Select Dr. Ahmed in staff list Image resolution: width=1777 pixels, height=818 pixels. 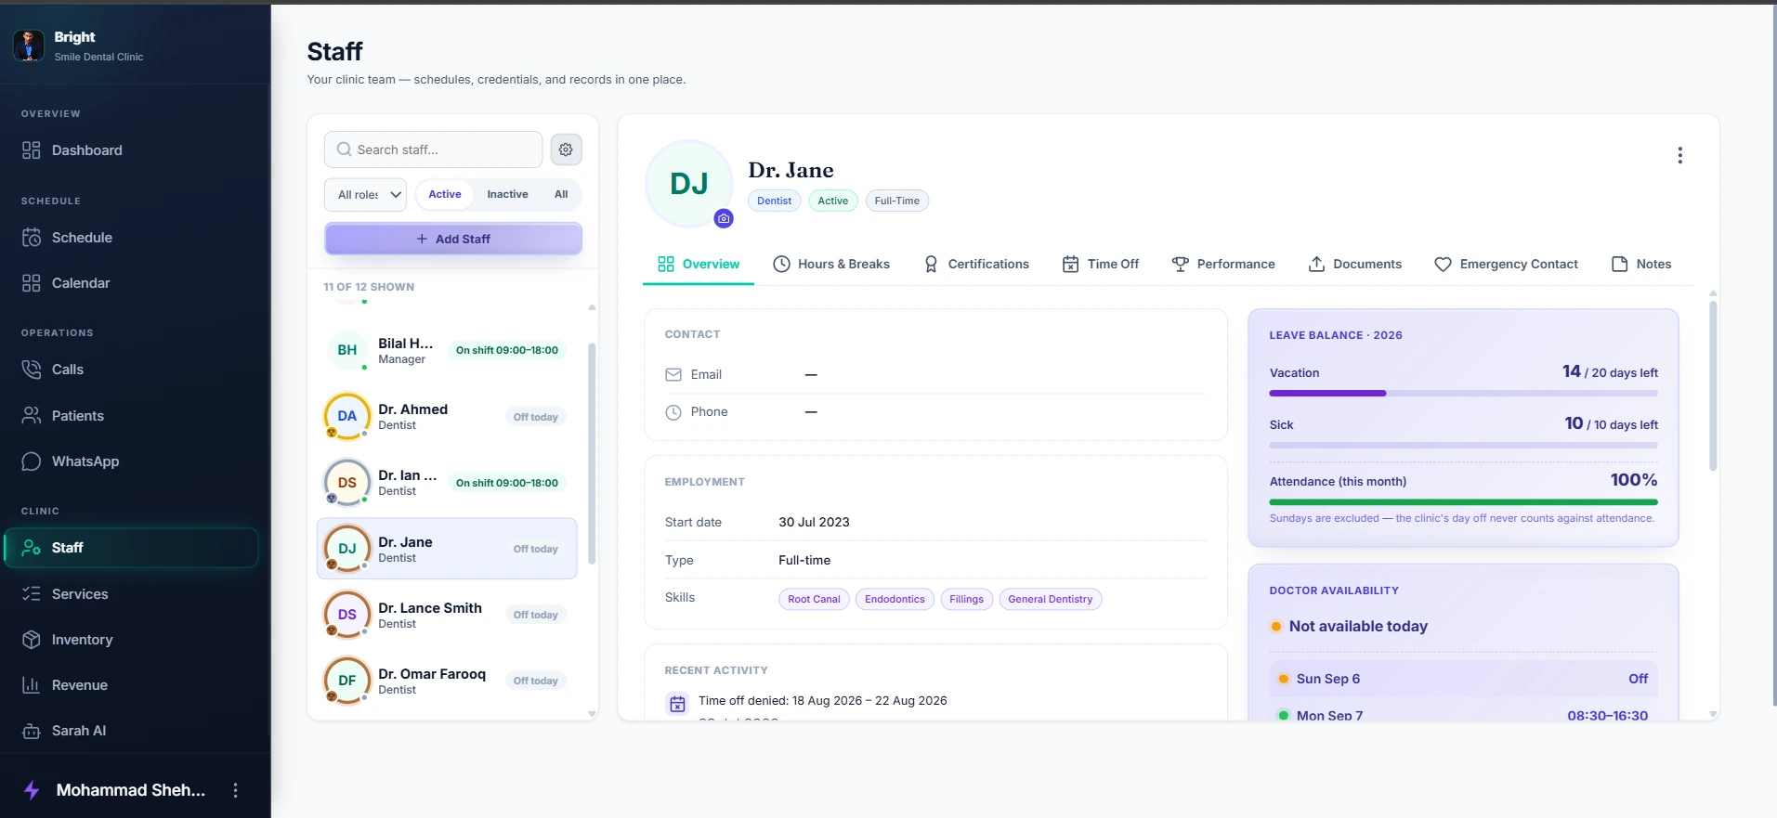coord(447,417)
